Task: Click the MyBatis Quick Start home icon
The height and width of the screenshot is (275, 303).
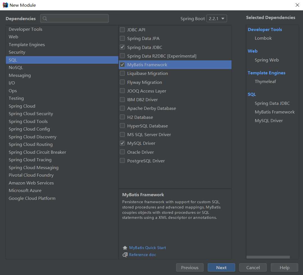Action: tap(125, 248)
